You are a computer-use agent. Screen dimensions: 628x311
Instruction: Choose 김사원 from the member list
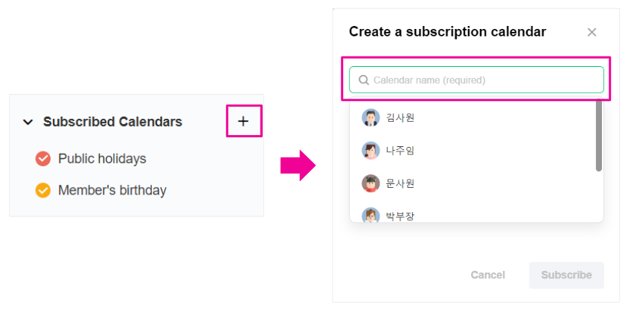click(400, 117)
